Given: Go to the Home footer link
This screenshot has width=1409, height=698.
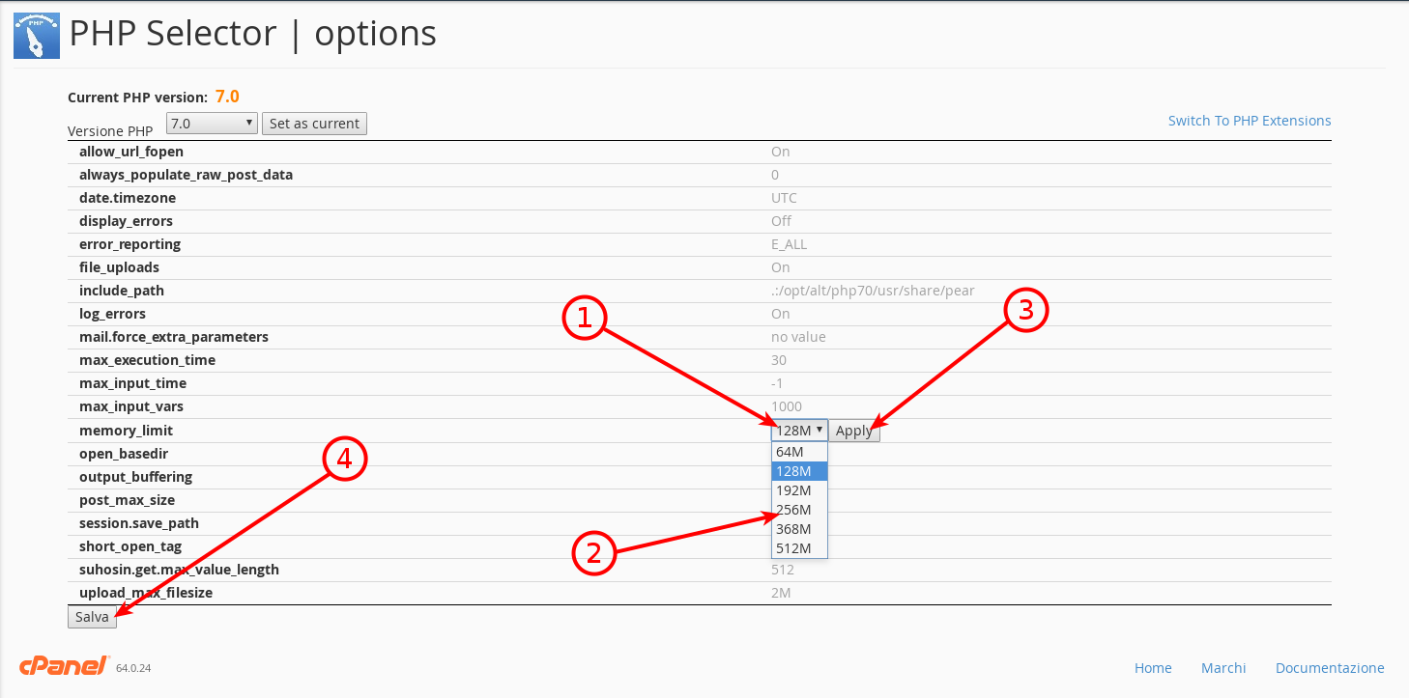Looking at the screenshot, I should coord(1153,668).
